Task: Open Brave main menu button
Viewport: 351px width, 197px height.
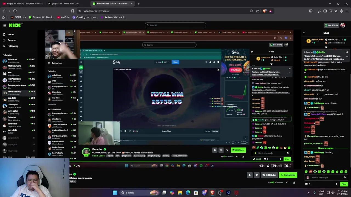Action: point(347,11)
